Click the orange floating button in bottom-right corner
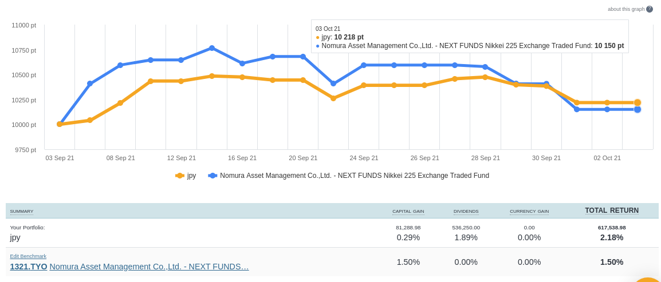 pos(648,279)
